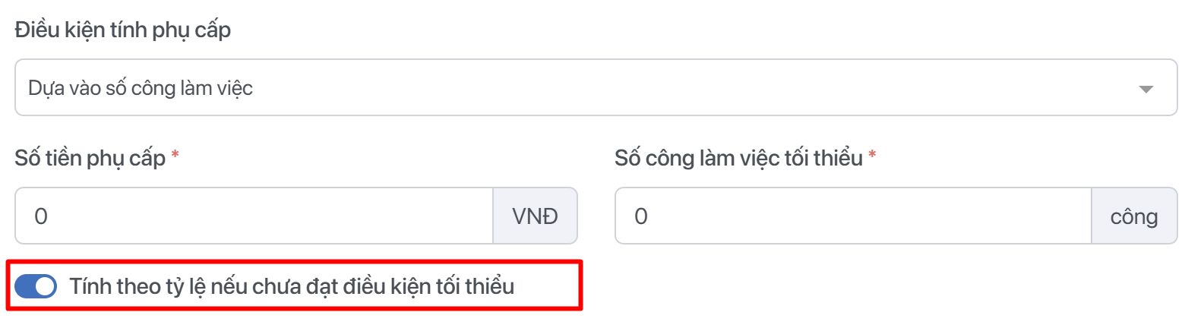This screenshot has width=1185, height=328.
Task: Click the white knob of the blue switch
Action: coord(46,286)
